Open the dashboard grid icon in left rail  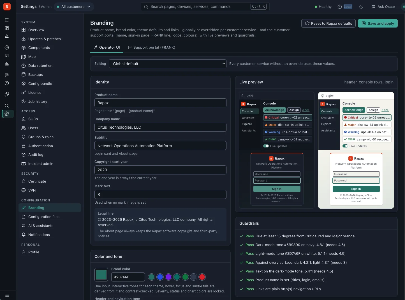click(7, 28)
